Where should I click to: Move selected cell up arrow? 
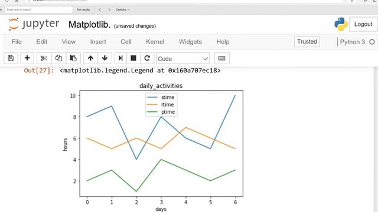click(x=90, y=58)
